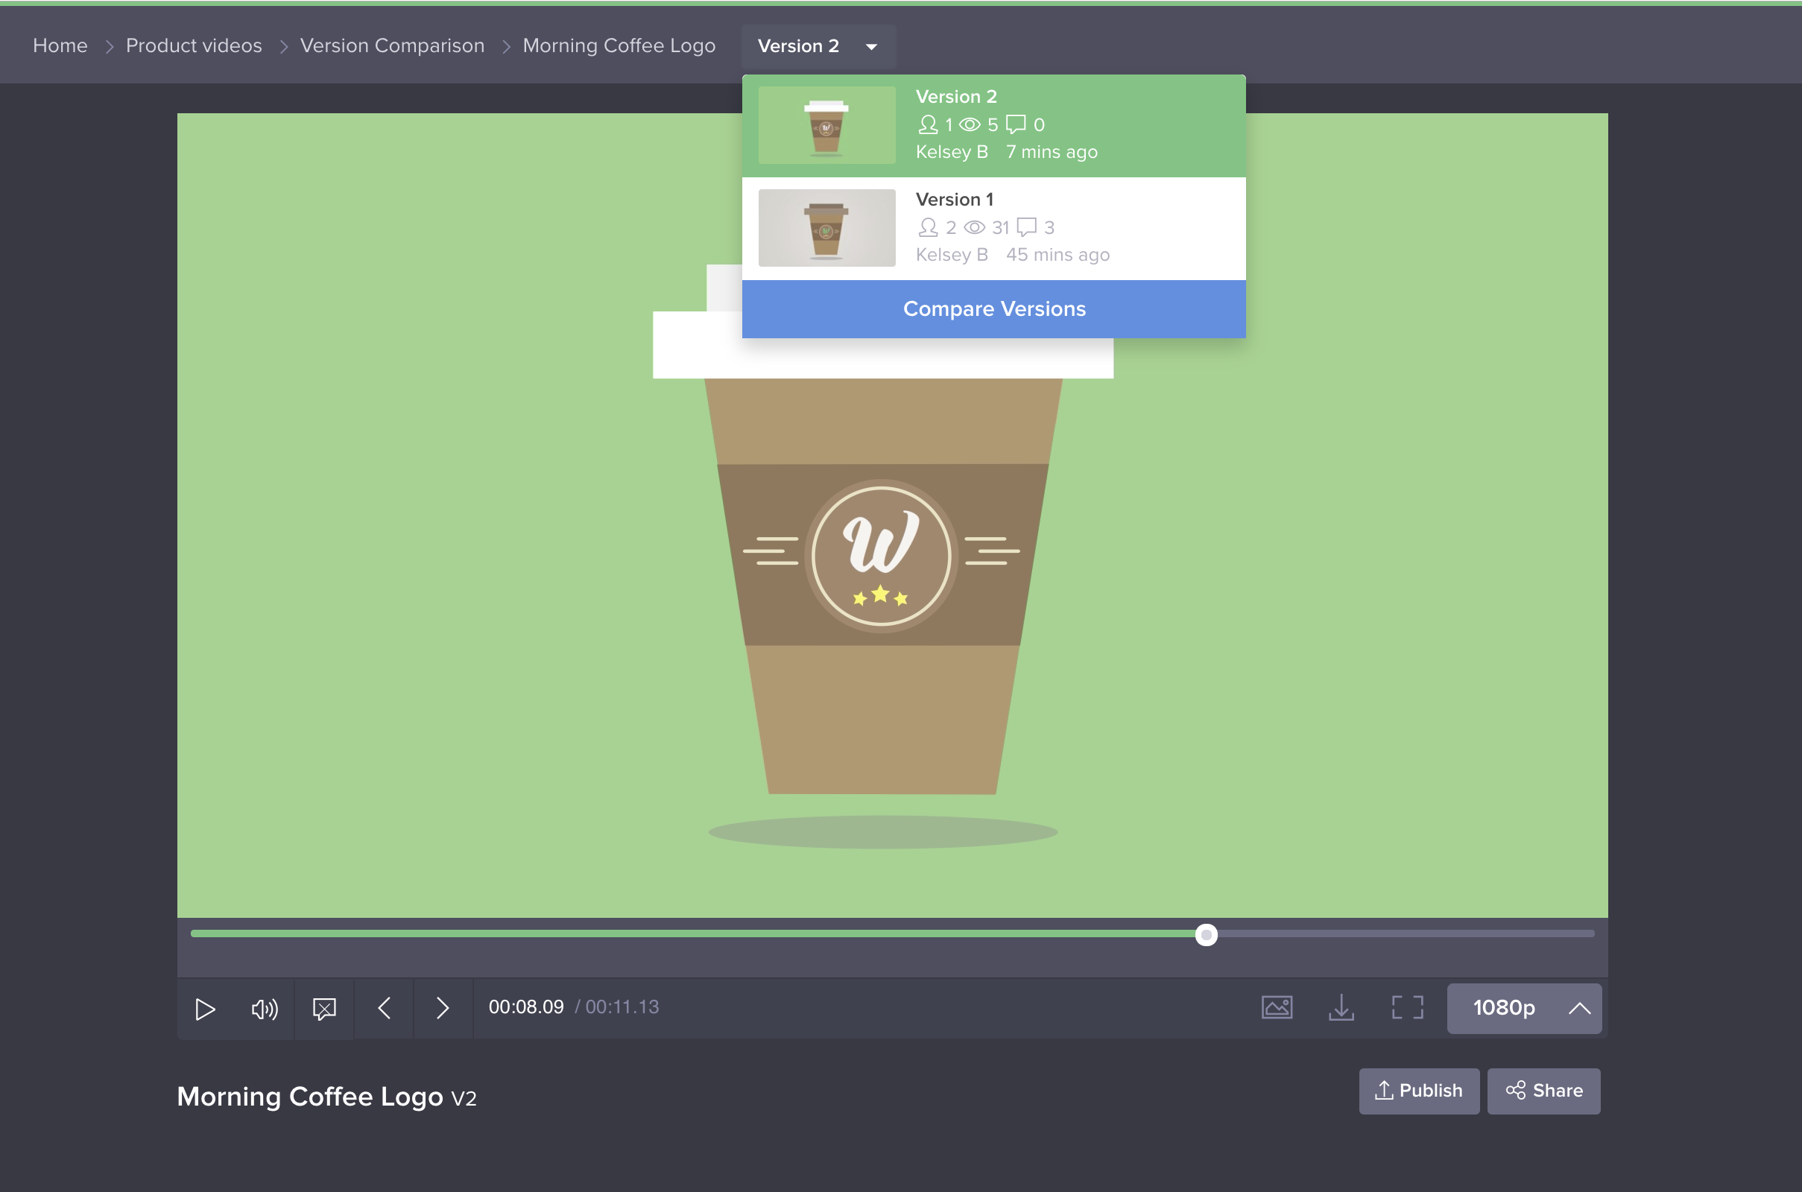Screen dimensions: 1802x1192
Task: Enter fullscreen mode
Action: pos(1406,1007)
